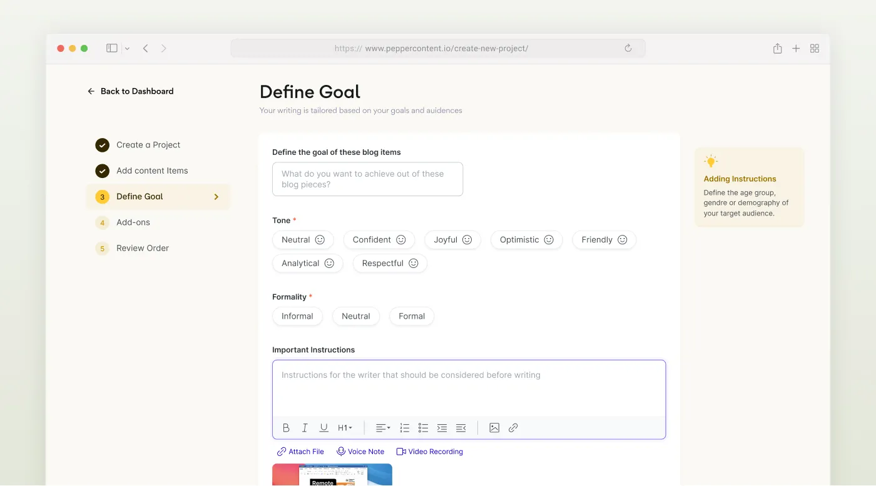Reload the page from the address bar

(x=628, y=48)
